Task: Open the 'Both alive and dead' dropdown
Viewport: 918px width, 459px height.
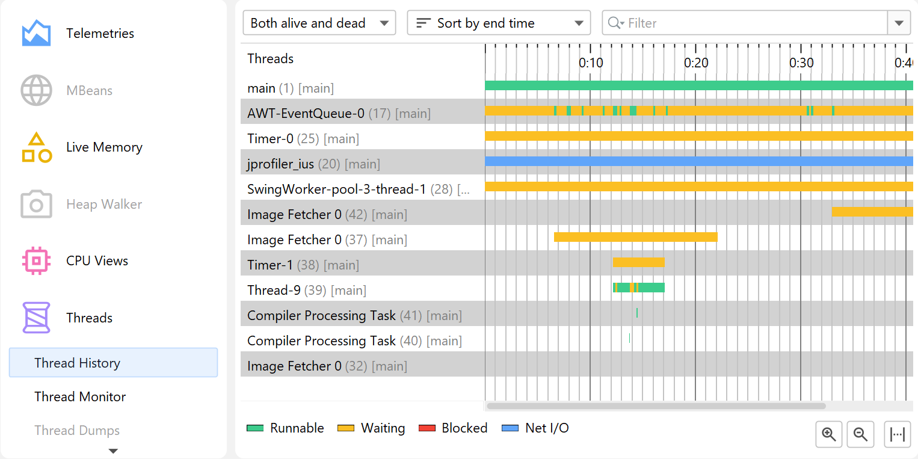Action: tap(319, 23)
